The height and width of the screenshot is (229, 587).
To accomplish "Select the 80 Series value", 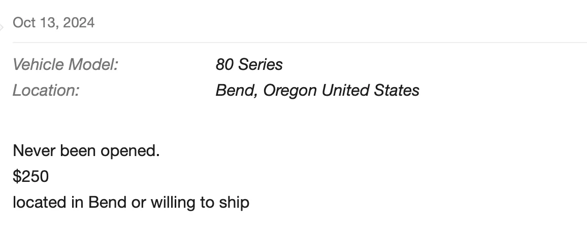I will tap(249, 64).
